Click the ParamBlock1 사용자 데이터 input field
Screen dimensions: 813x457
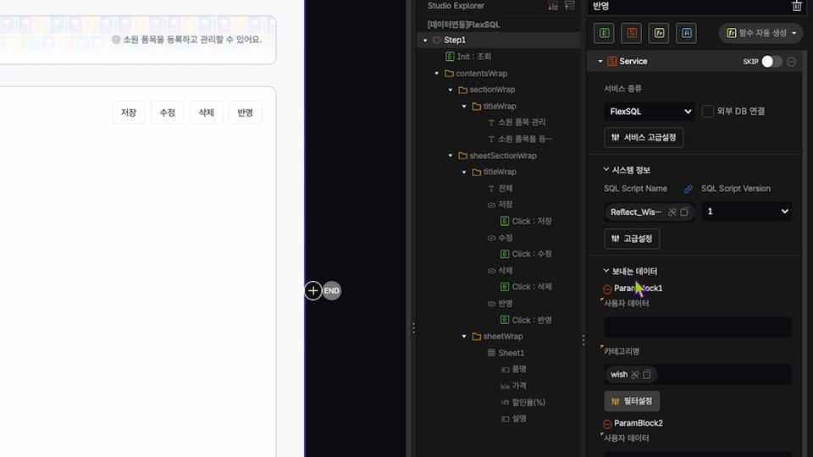pos(698,327)
